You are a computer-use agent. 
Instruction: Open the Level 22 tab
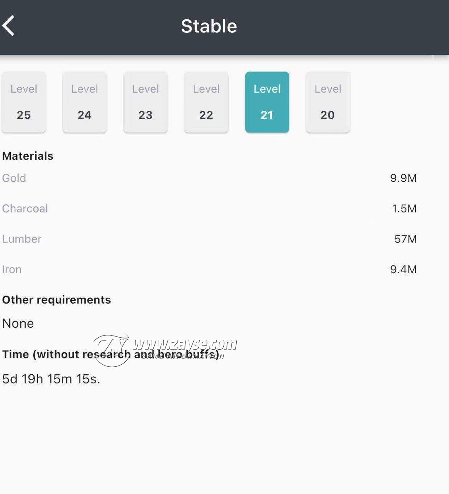pos(206,102)
